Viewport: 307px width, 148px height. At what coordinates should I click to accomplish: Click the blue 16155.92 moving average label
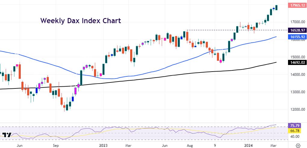pos(297,37)
